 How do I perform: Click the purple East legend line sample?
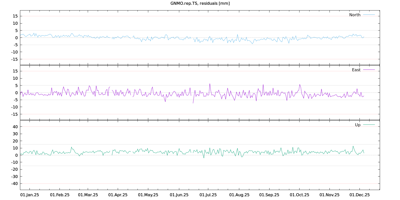(x=369, y=70)
